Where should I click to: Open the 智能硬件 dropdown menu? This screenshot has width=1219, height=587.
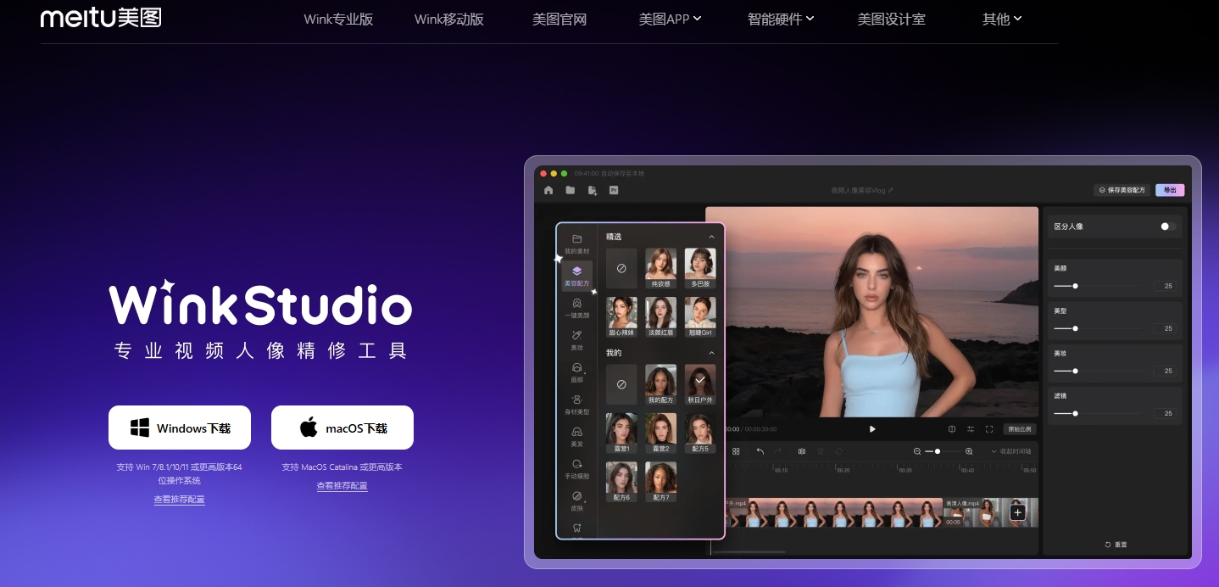click(x=781, y=19)
